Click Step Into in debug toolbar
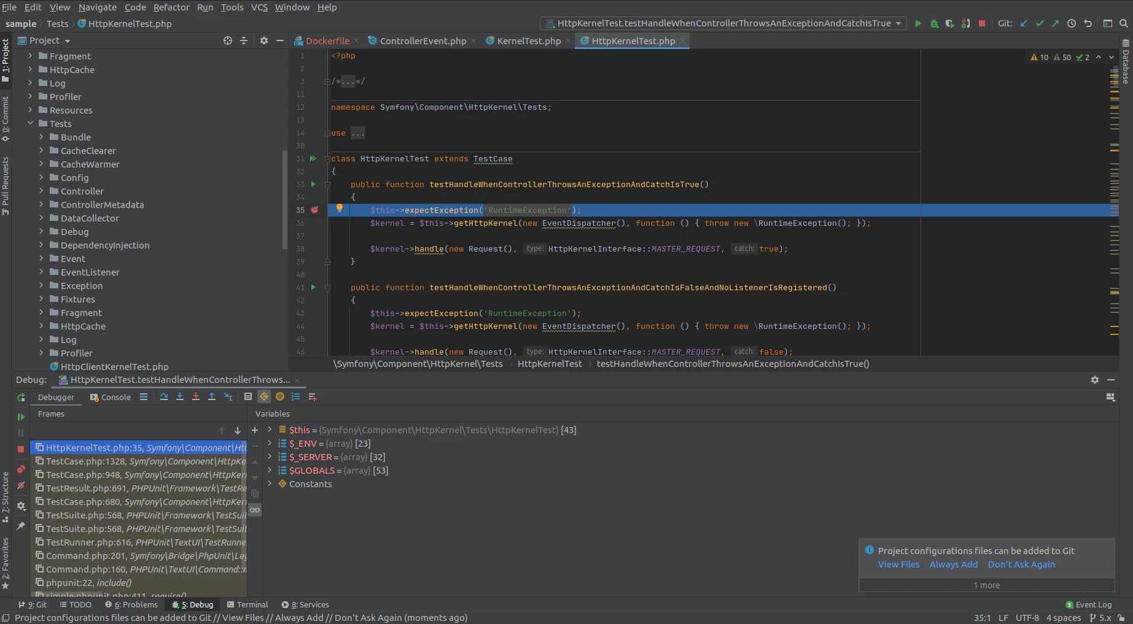This screenshot has height=624, width=1133. [x=180, y=397]
